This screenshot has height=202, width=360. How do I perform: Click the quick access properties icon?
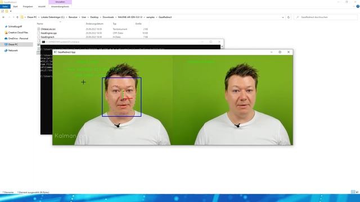[x=2, y=11]
